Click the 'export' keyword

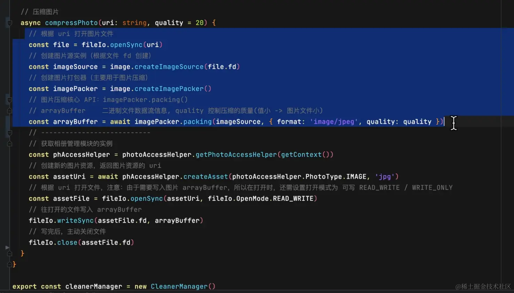click(x=24, y=287)
